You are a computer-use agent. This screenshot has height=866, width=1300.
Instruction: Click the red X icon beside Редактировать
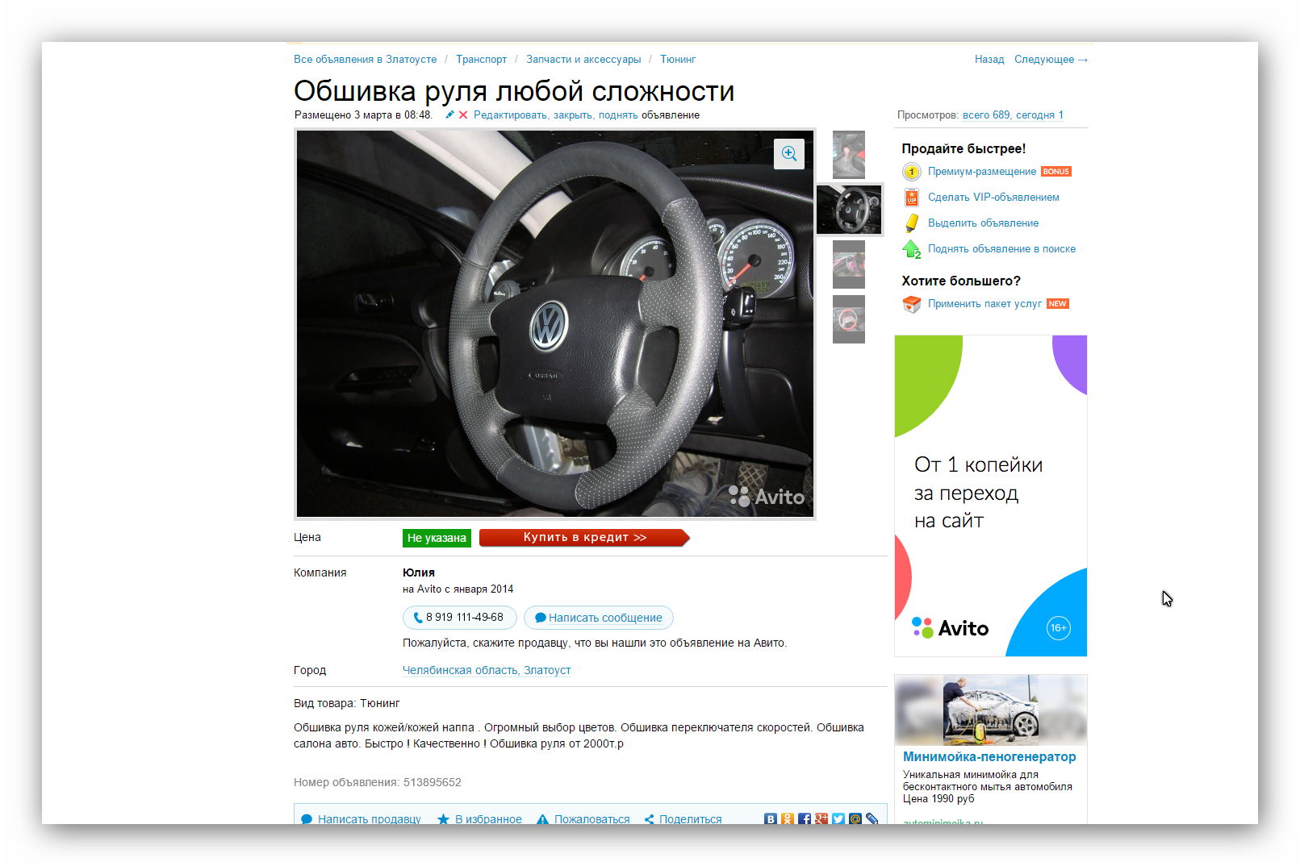(x=463, y=115)
